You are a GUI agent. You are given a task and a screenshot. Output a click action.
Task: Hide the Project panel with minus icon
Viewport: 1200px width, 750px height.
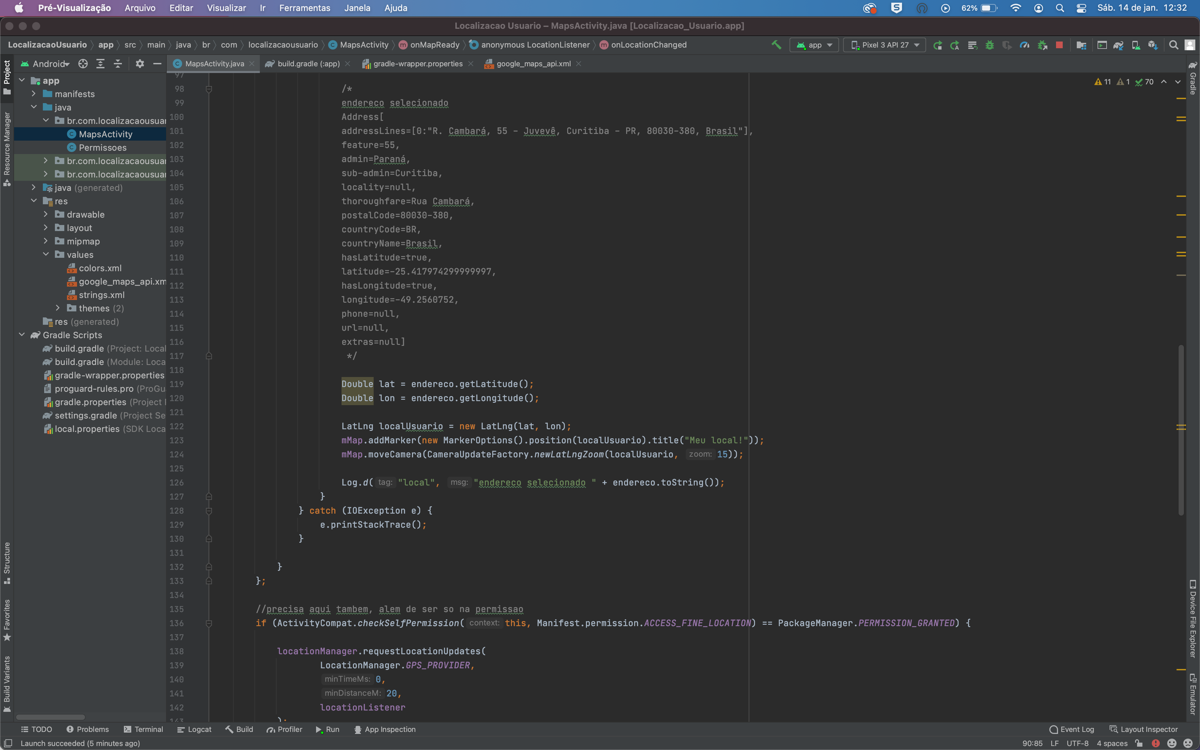click(157, 64)
